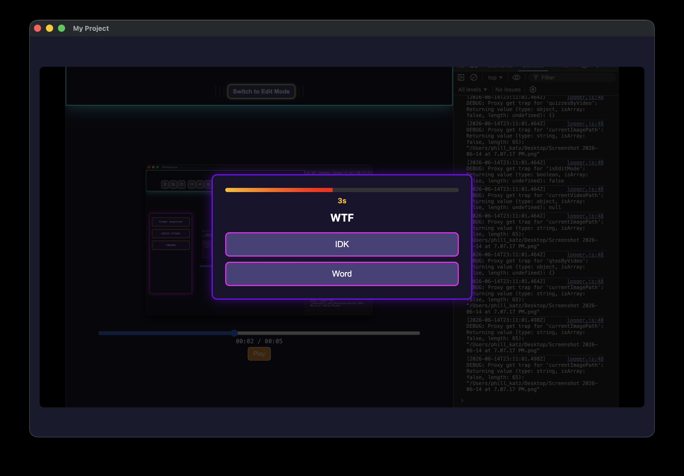Click the green zoom window button
This screenshot has height=476, width=684.
(x=61, y=28)
